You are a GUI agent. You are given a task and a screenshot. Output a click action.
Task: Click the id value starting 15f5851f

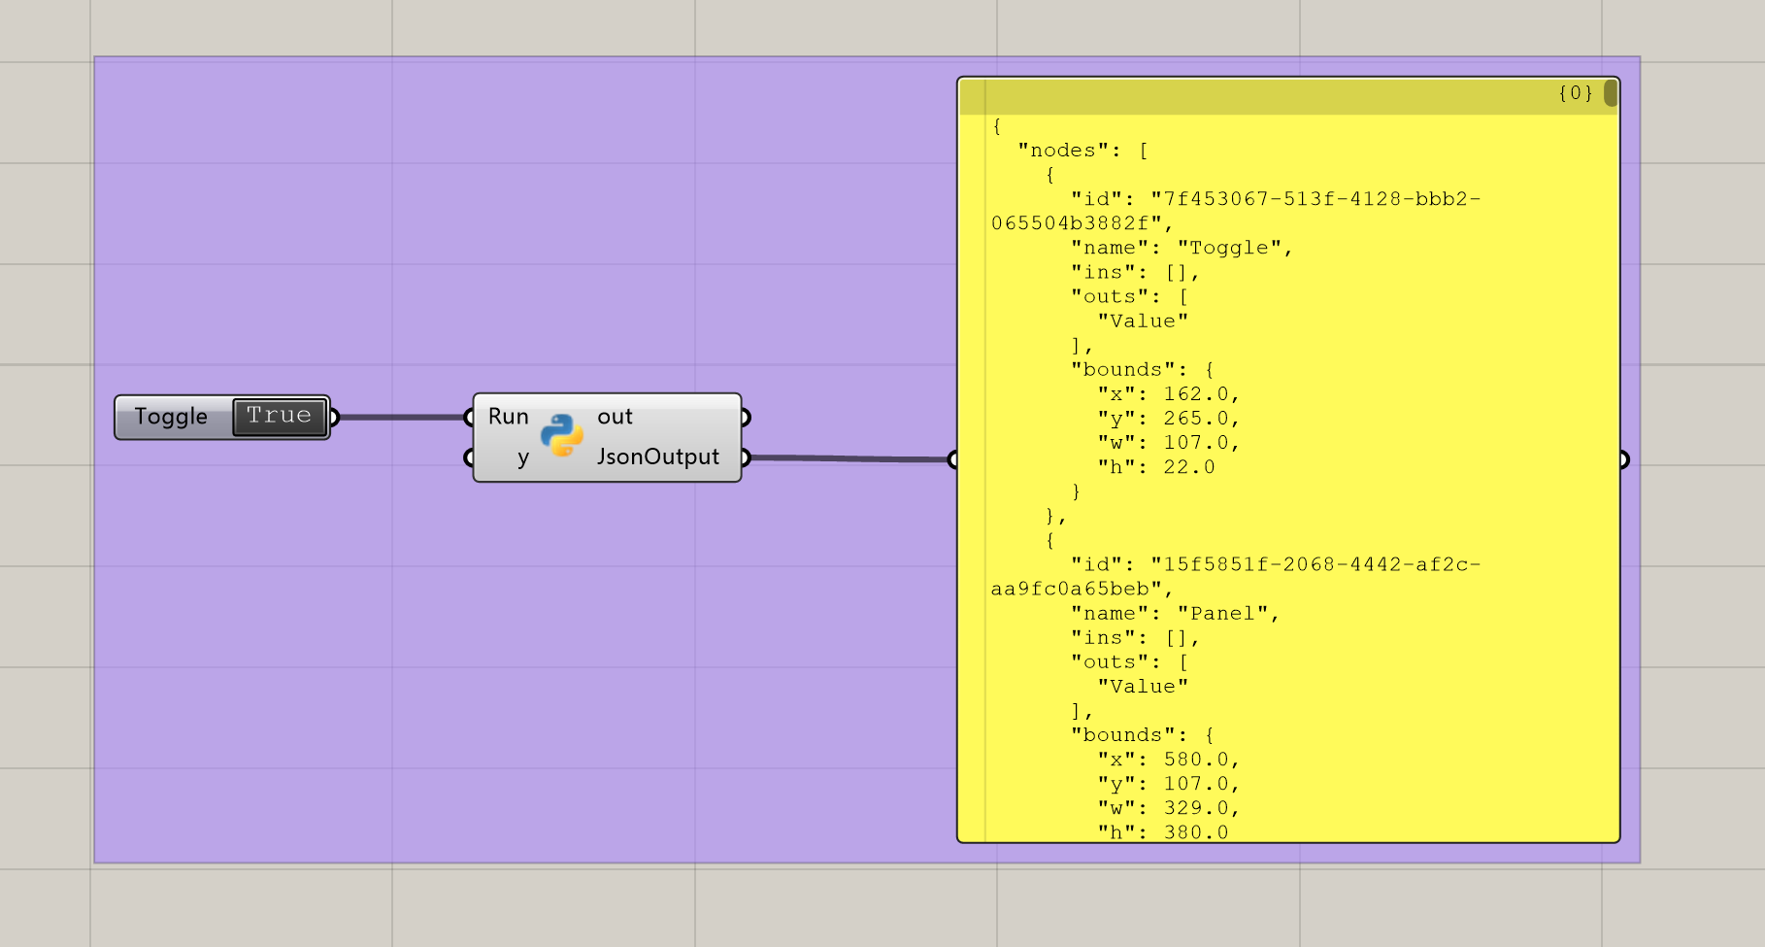click(1236, 576)
